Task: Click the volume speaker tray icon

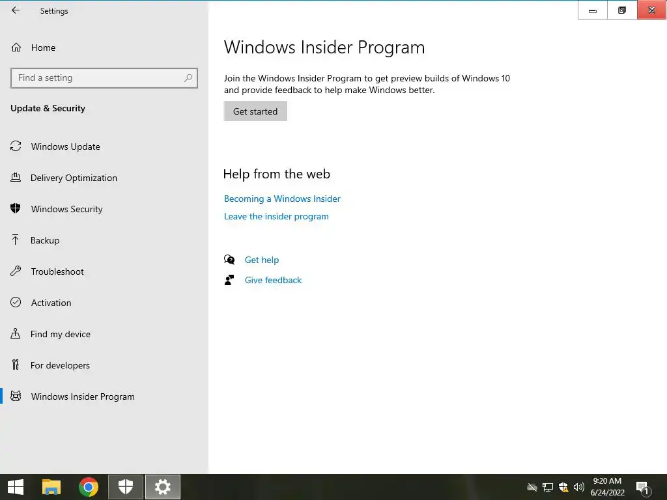Action: tap(578, 487)
